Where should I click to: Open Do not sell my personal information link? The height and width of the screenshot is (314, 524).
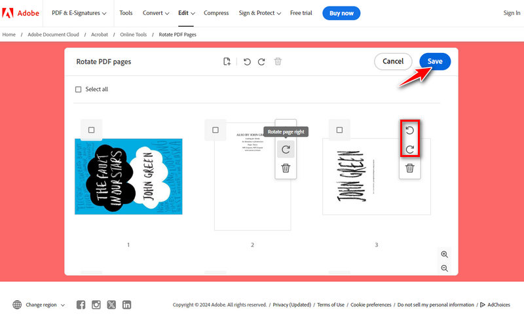(x=436, y=305)
